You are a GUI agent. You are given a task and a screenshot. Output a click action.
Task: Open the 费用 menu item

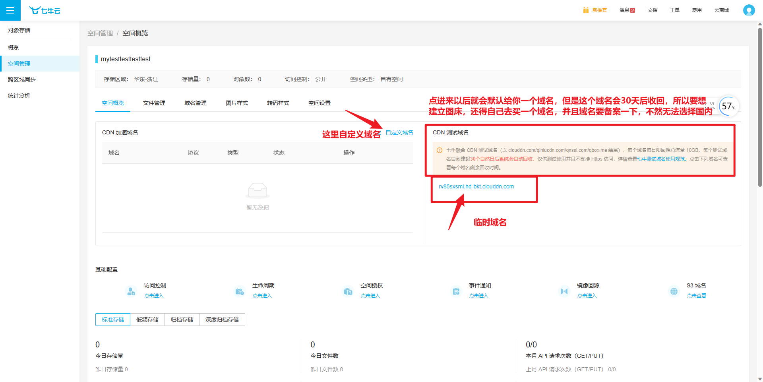[x=697, y=10]
